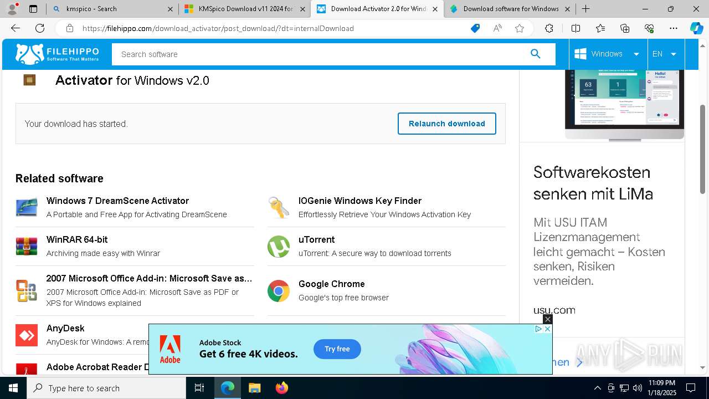The image size is (709, 399).
Task: Select the Download Activator 2.0 tab
Action: point(377,9)
